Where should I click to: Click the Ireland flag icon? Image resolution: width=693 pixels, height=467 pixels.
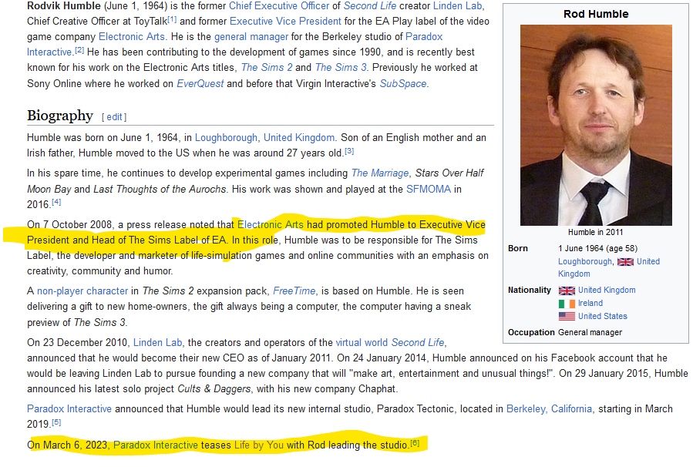point(567,304)
